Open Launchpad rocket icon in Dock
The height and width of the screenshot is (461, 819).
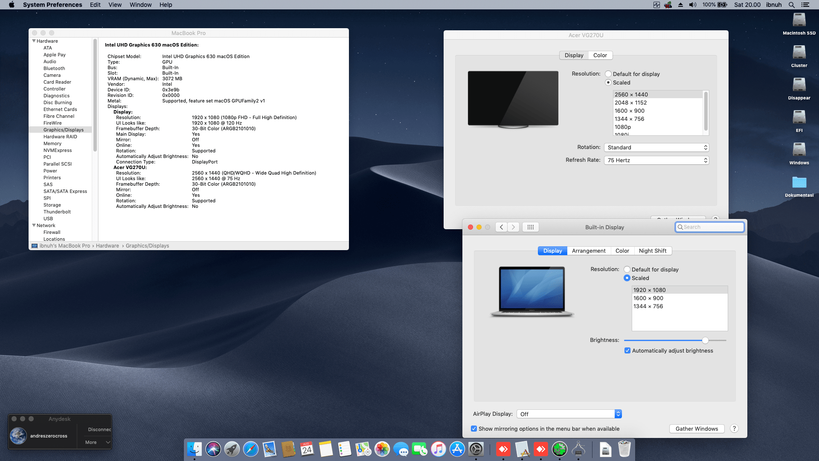pos(232,449)
